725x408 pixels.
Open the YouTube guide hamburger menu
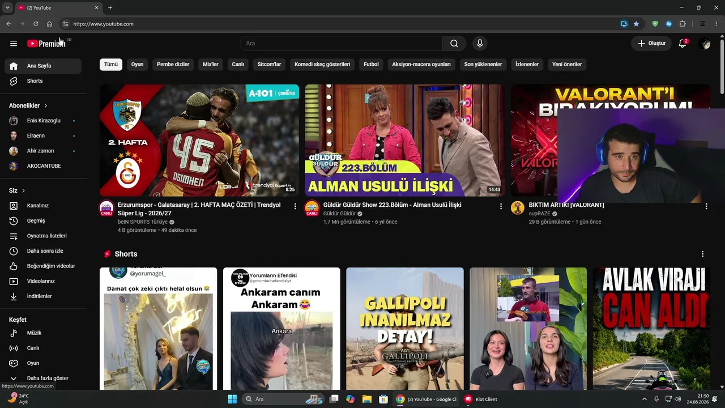click(x=14, y=43)
